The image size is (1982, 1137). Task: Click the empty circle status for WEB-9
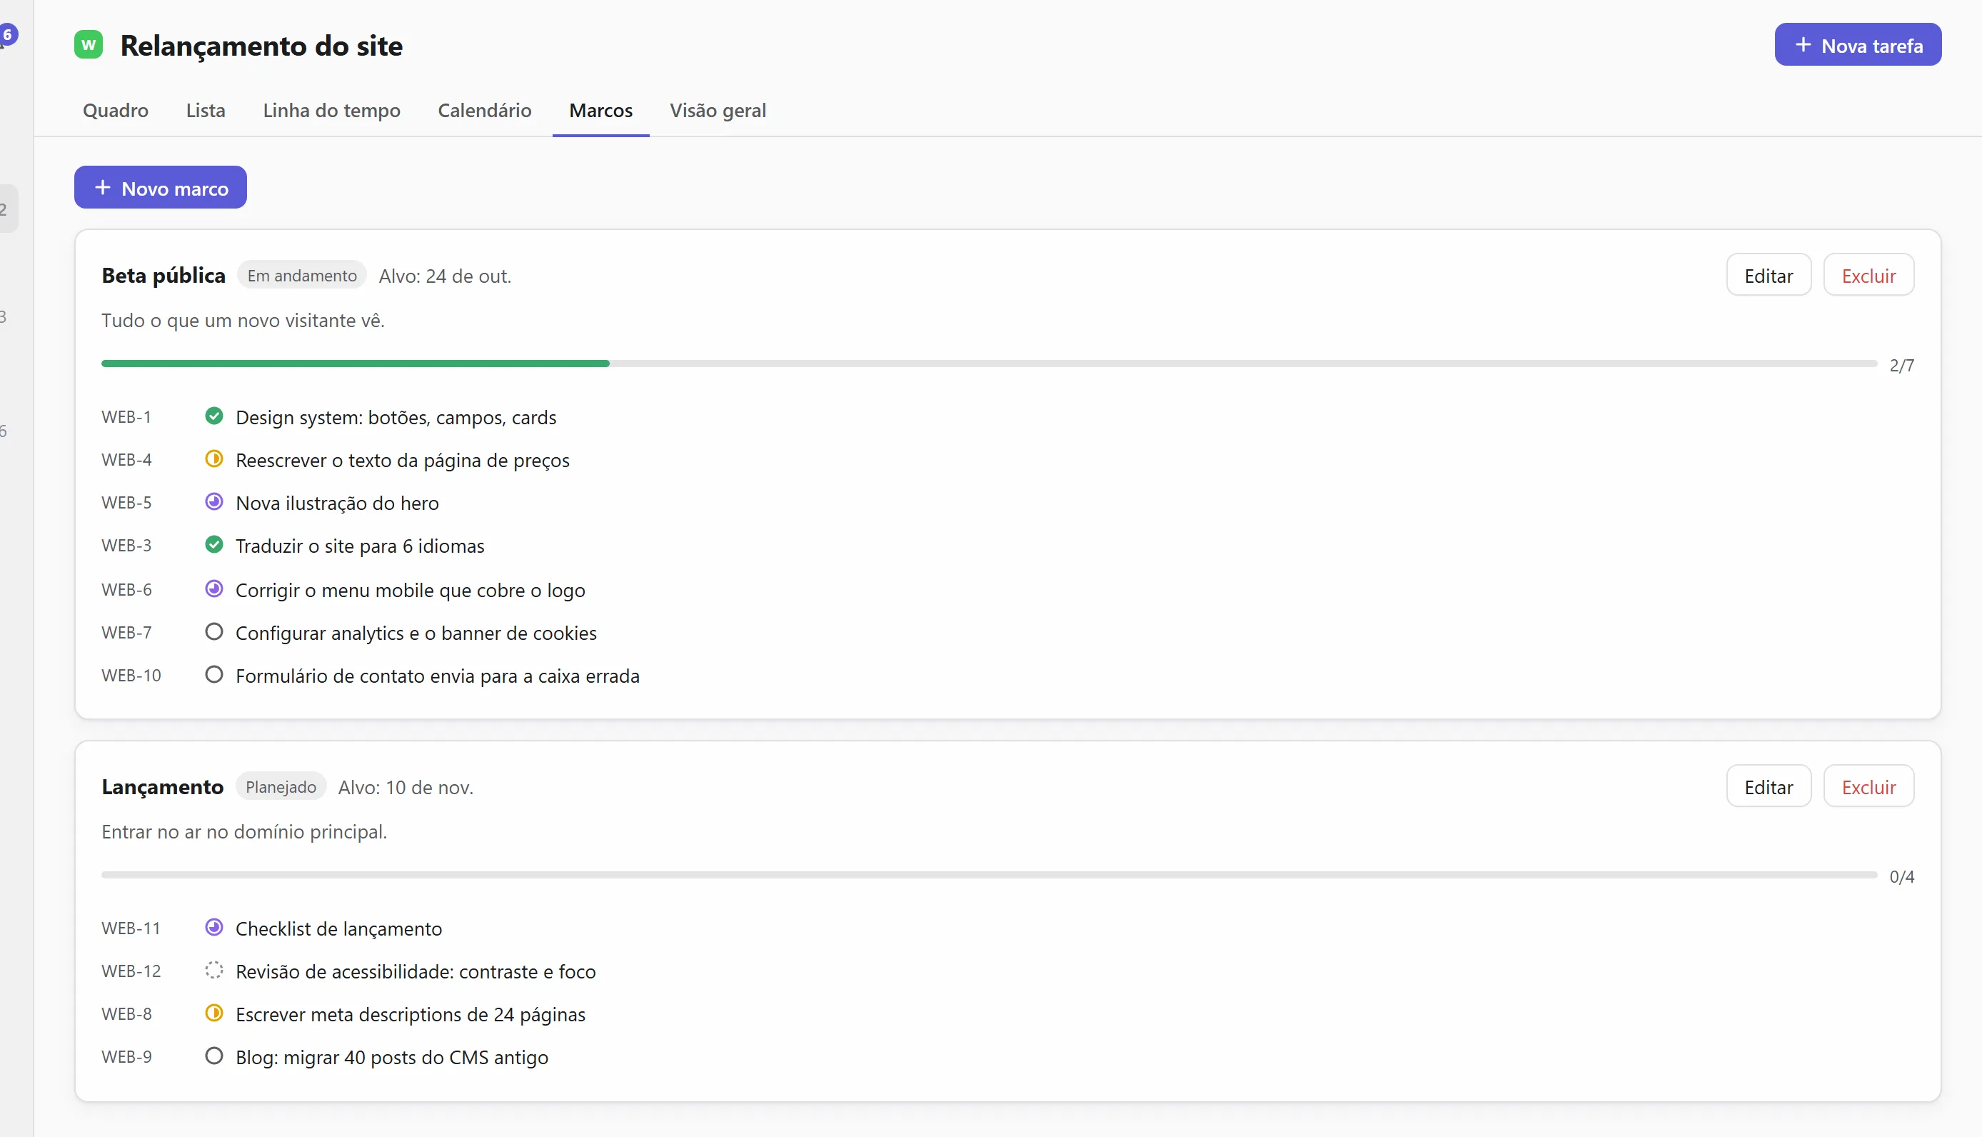tap(214, 1056)
